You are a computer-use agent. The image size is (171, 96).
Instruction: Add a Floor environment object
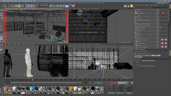67,6
